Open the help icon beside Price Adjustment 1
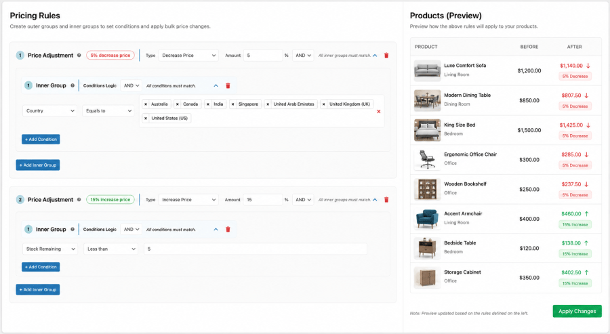The height and width of the screenshot is (334, 610). pyautogui.click(x=79, y=55)
